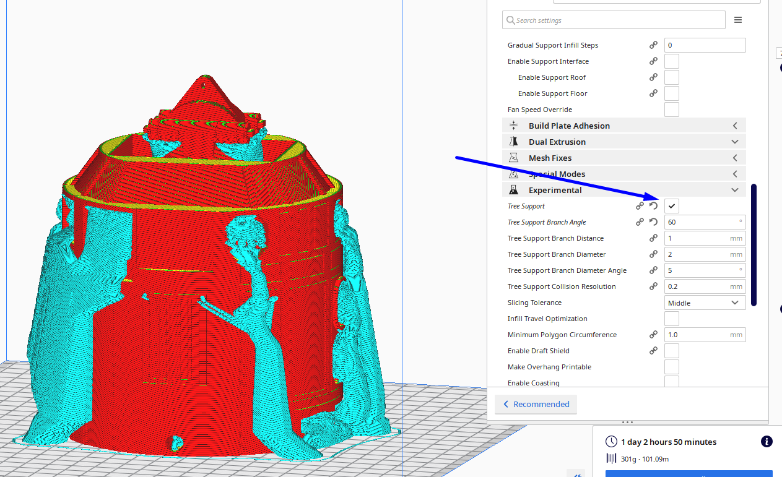Click the link icon beside Tree Support
The image size is (782, 477).
coord(640,206)
